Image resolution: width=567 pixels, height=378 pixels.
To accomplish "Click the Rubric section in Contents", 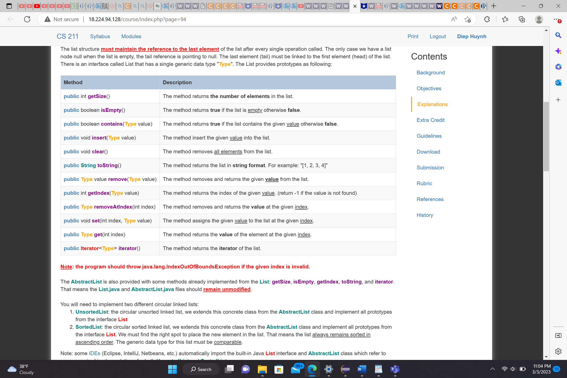I will tap(424, 183).
